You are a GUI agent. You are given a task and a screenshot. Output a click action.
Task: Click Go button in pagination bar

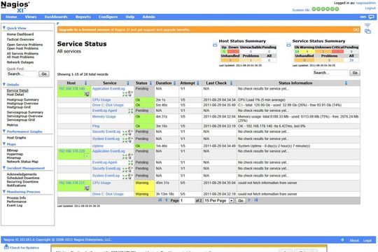pyautogui.click(x=241, y=201)
